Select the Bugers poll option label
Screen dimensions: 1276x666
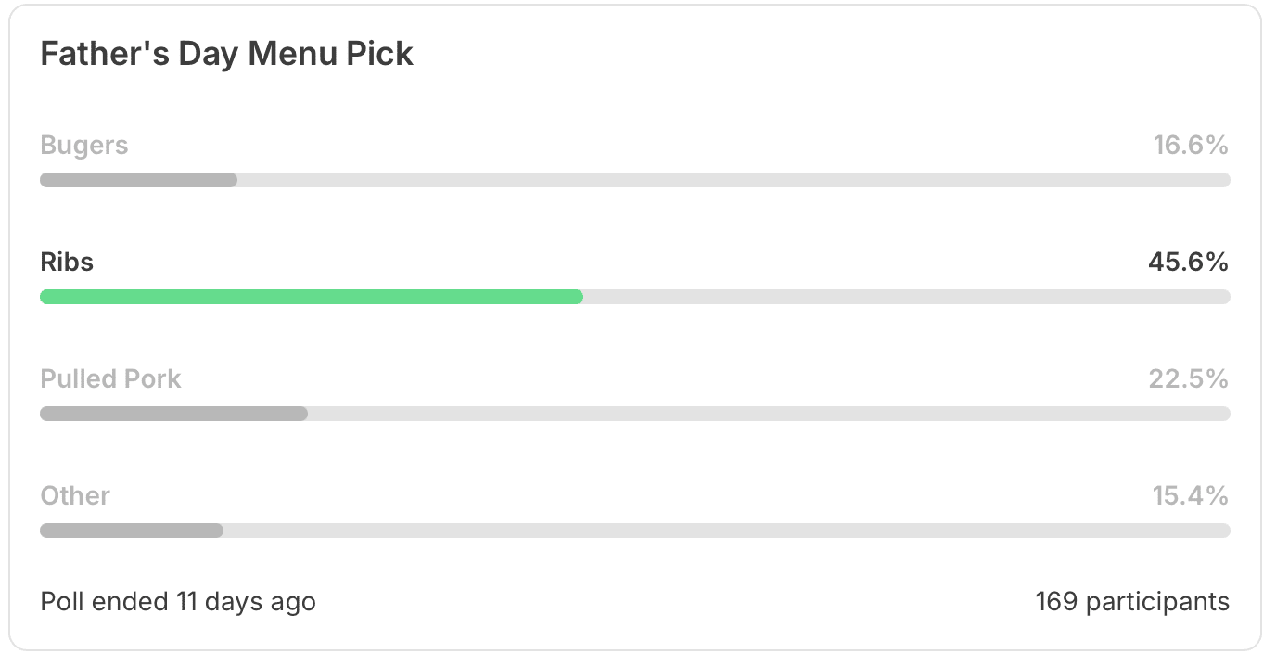[84, 146]
